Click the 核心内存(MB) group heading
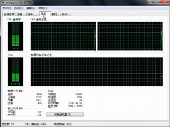 point(15,108)
